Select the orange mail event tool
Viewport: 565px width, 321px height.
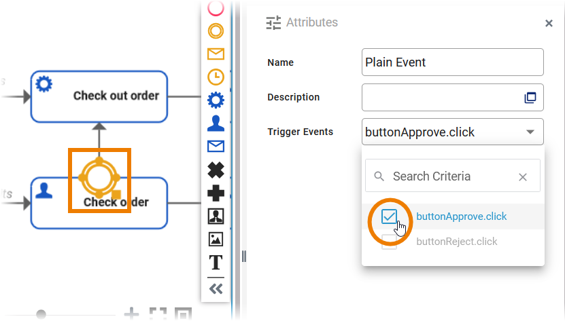pos(216,54)
